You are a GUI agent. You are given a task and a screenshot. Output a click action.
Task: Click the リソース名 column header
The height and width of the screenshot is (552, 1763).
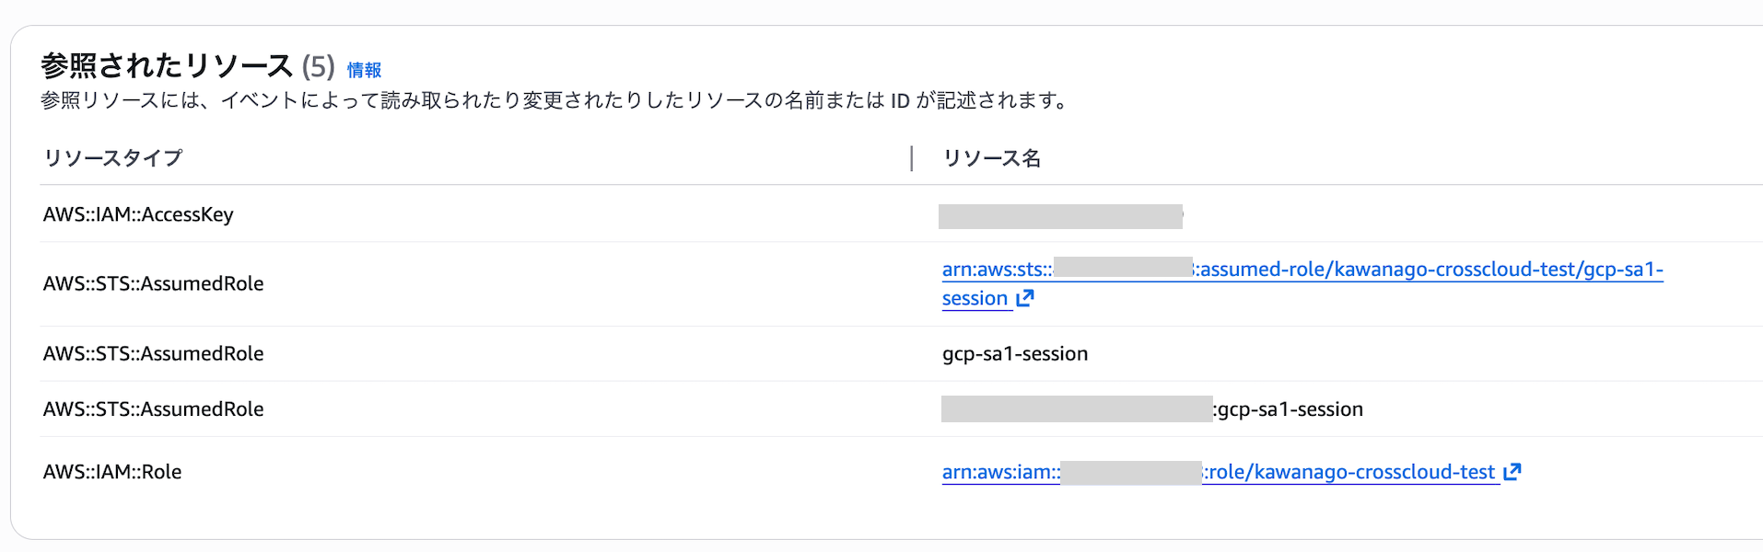click(991, 158)
